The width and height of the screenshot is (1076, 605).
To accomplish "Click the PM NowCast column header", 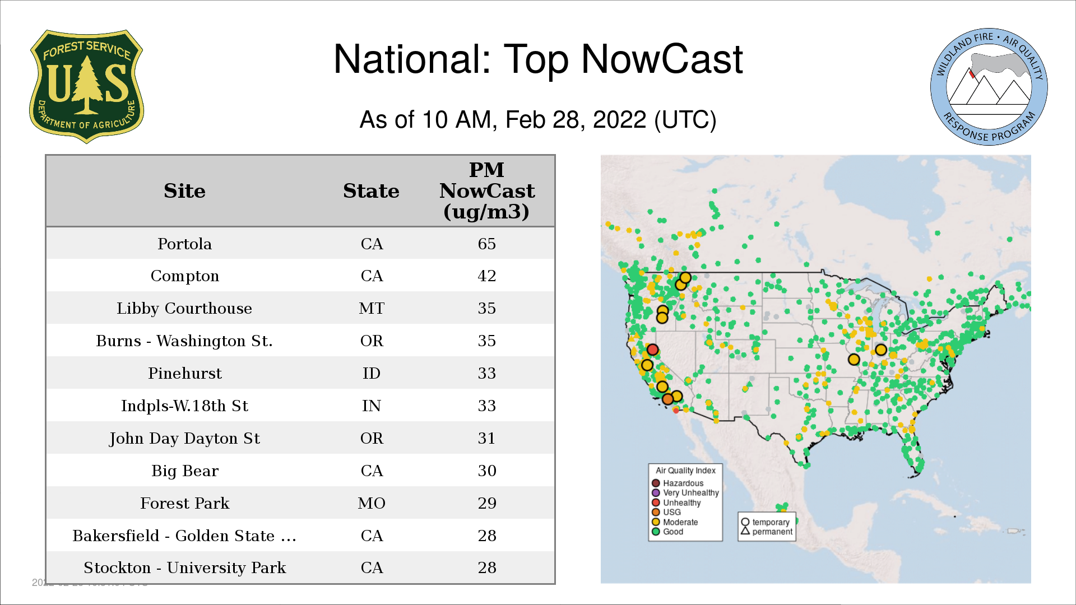I will [486, 191].
